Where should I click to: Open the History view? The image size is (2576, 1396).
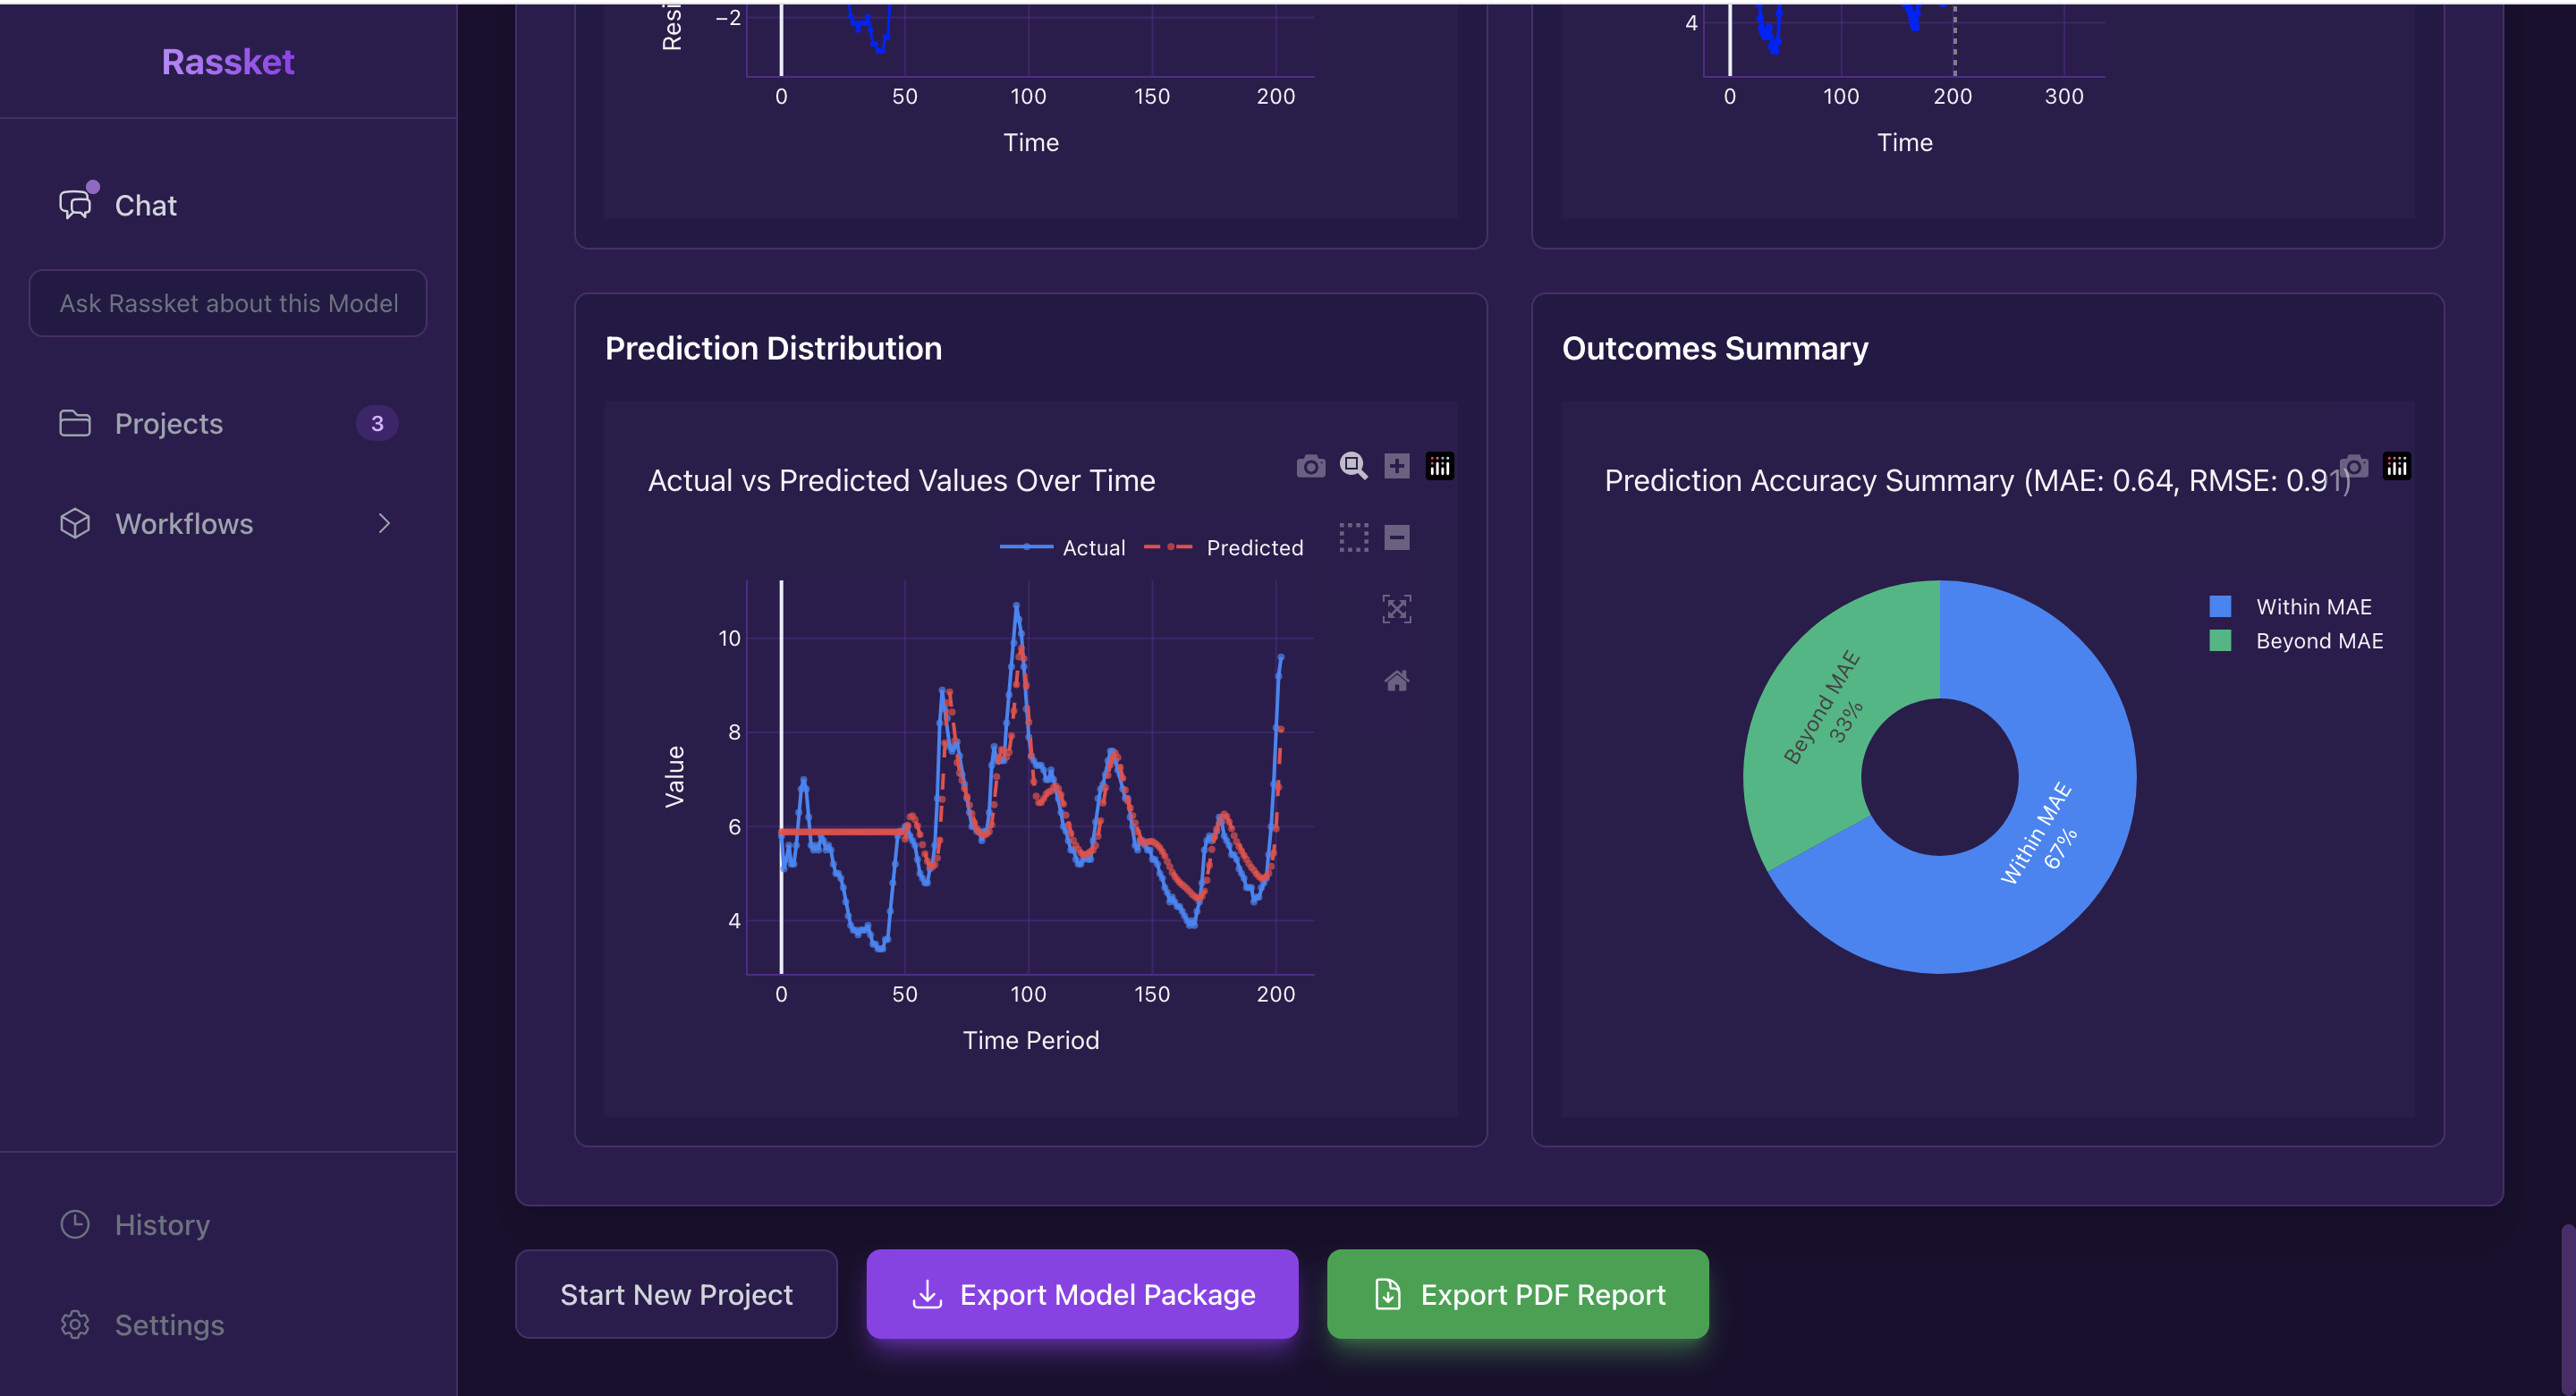pyautogui.click(x=161, y=1224)
